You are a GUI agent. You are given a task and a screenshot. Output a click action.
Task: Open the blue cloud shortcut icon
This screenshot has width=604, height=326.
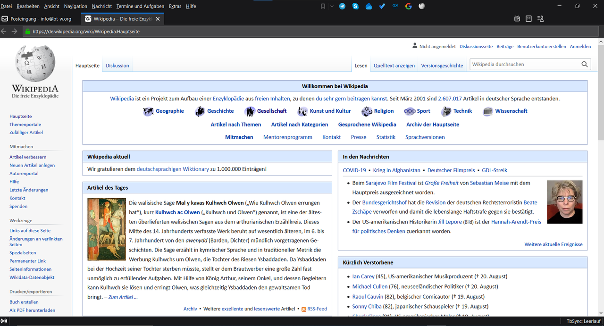(x=369, y=6)
